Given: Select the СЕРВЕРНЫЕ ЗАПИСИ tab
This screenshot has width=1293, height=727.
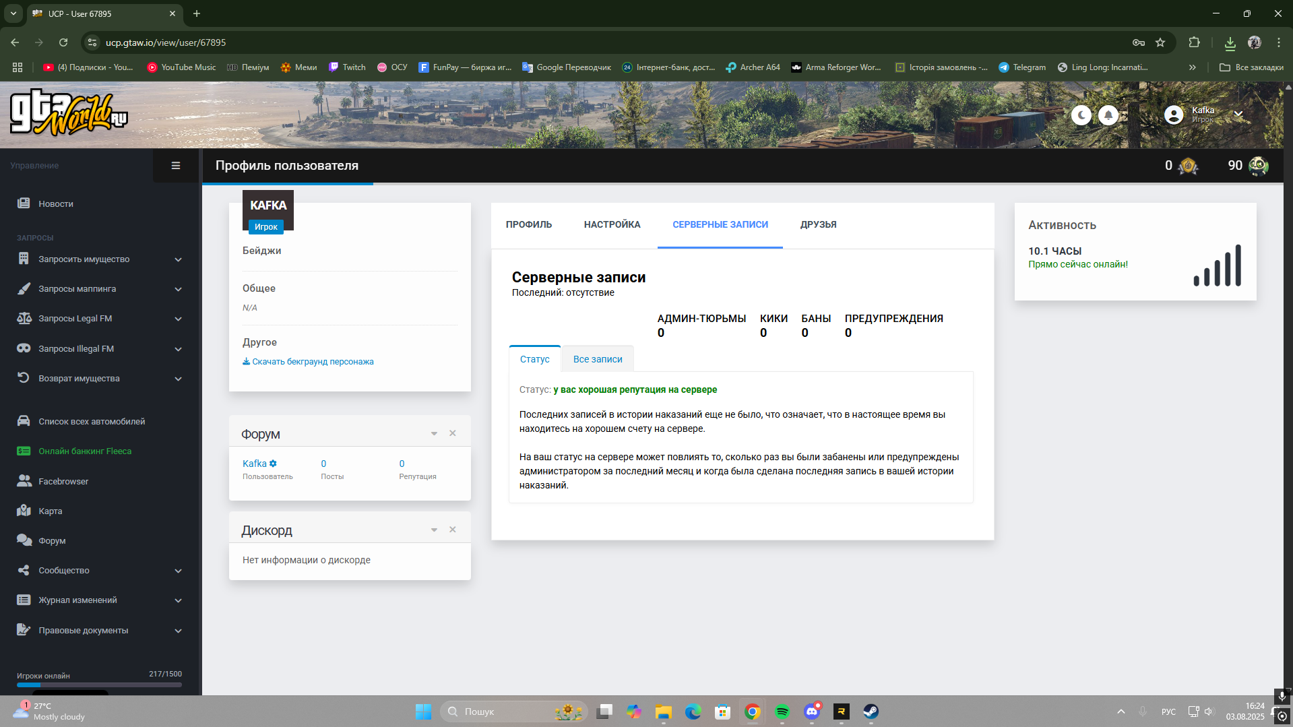Looking at the screenshot, I should (720, 225).
